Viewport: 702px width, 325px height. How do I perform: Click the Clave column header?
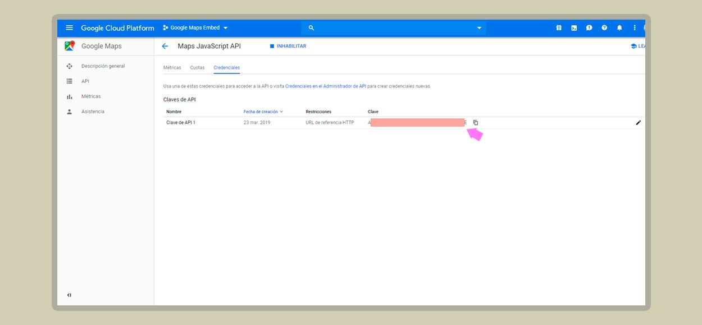click(x=373, y=112)
